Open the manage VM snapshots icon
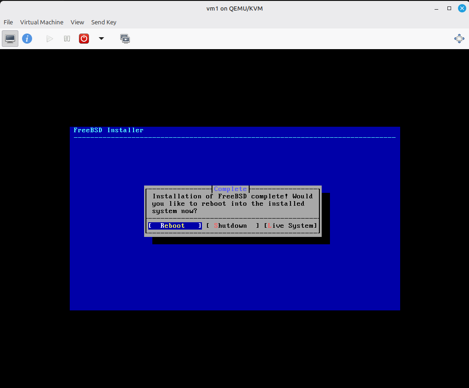This screenshot has width=469, height=388. [125, 39]
